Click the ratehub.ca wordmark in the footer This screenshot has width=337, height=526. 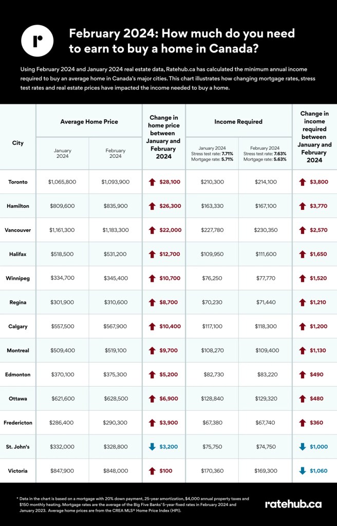coord(293,504)
